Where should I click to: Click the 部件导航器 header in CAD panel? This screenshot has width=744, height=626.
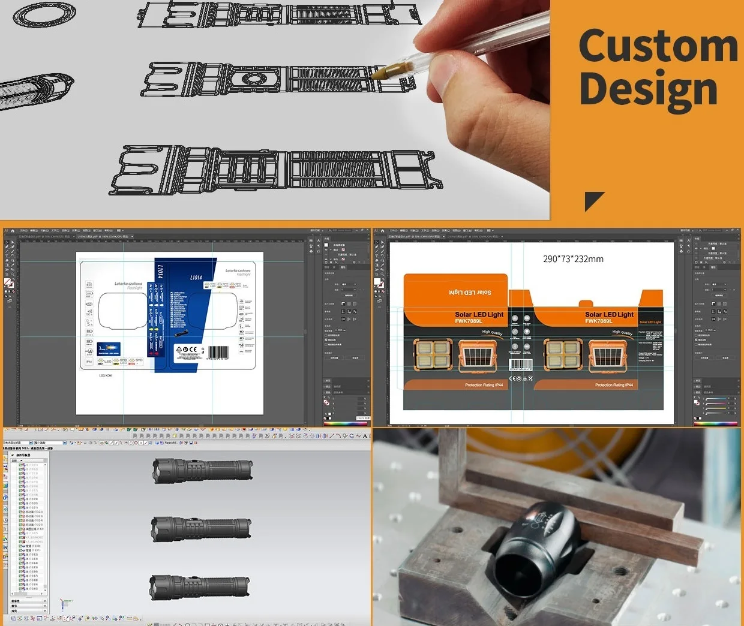click(x=23, y=455)
